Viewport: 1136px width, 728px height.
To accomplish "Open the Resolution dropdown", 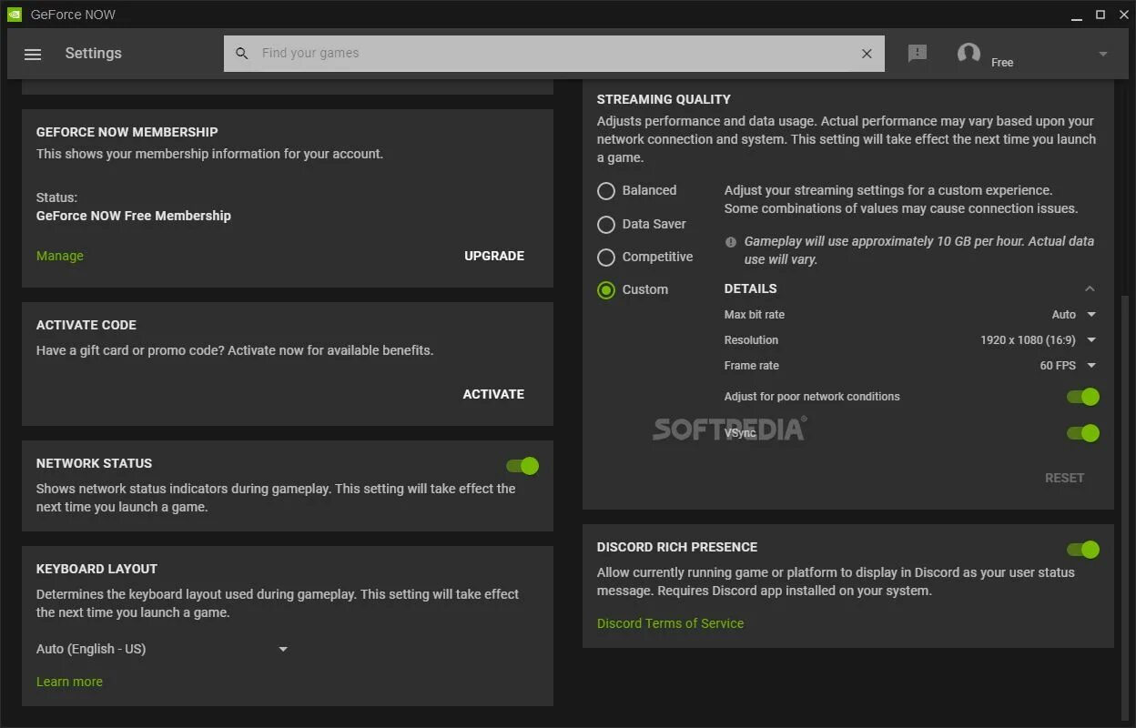I will pyautogui.click(x=1039, y=340).
